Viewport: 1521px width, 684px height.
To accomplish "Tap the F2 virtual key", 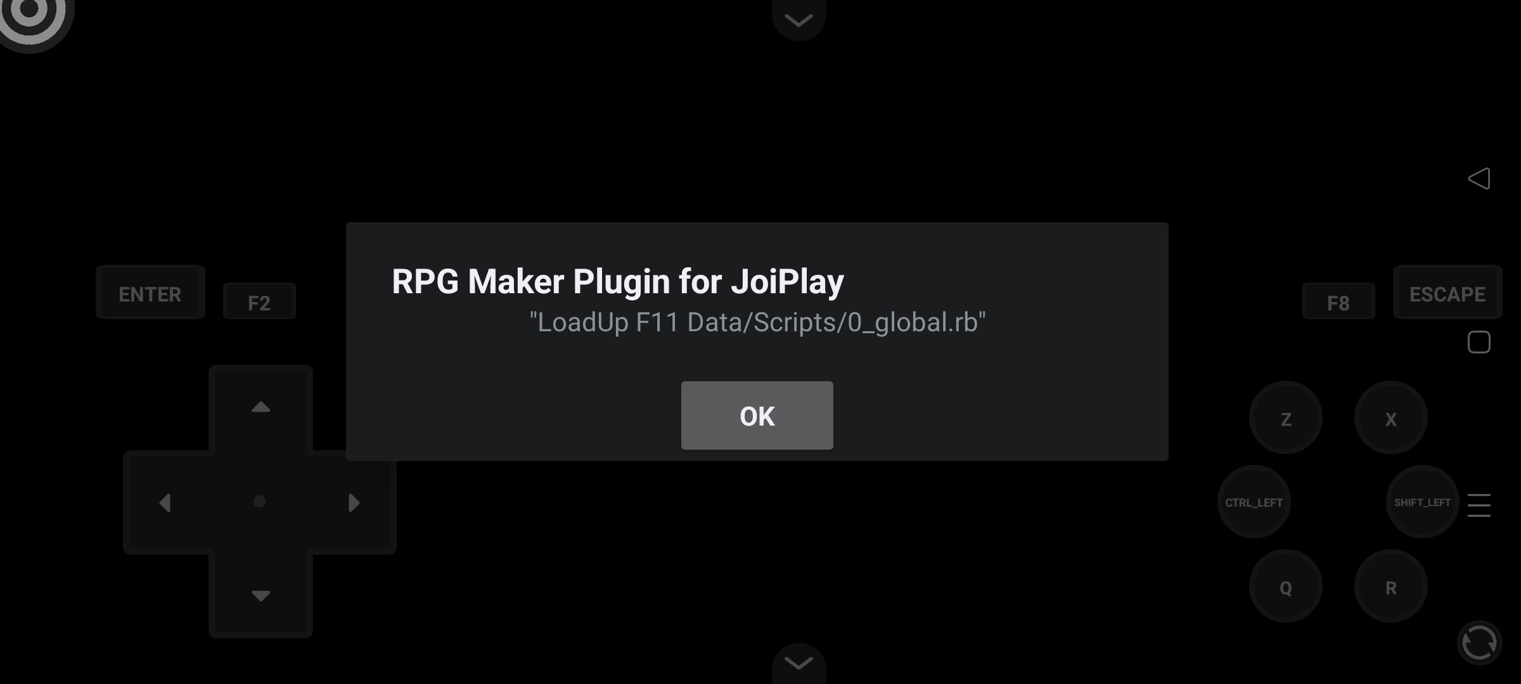I will (259, 301).
